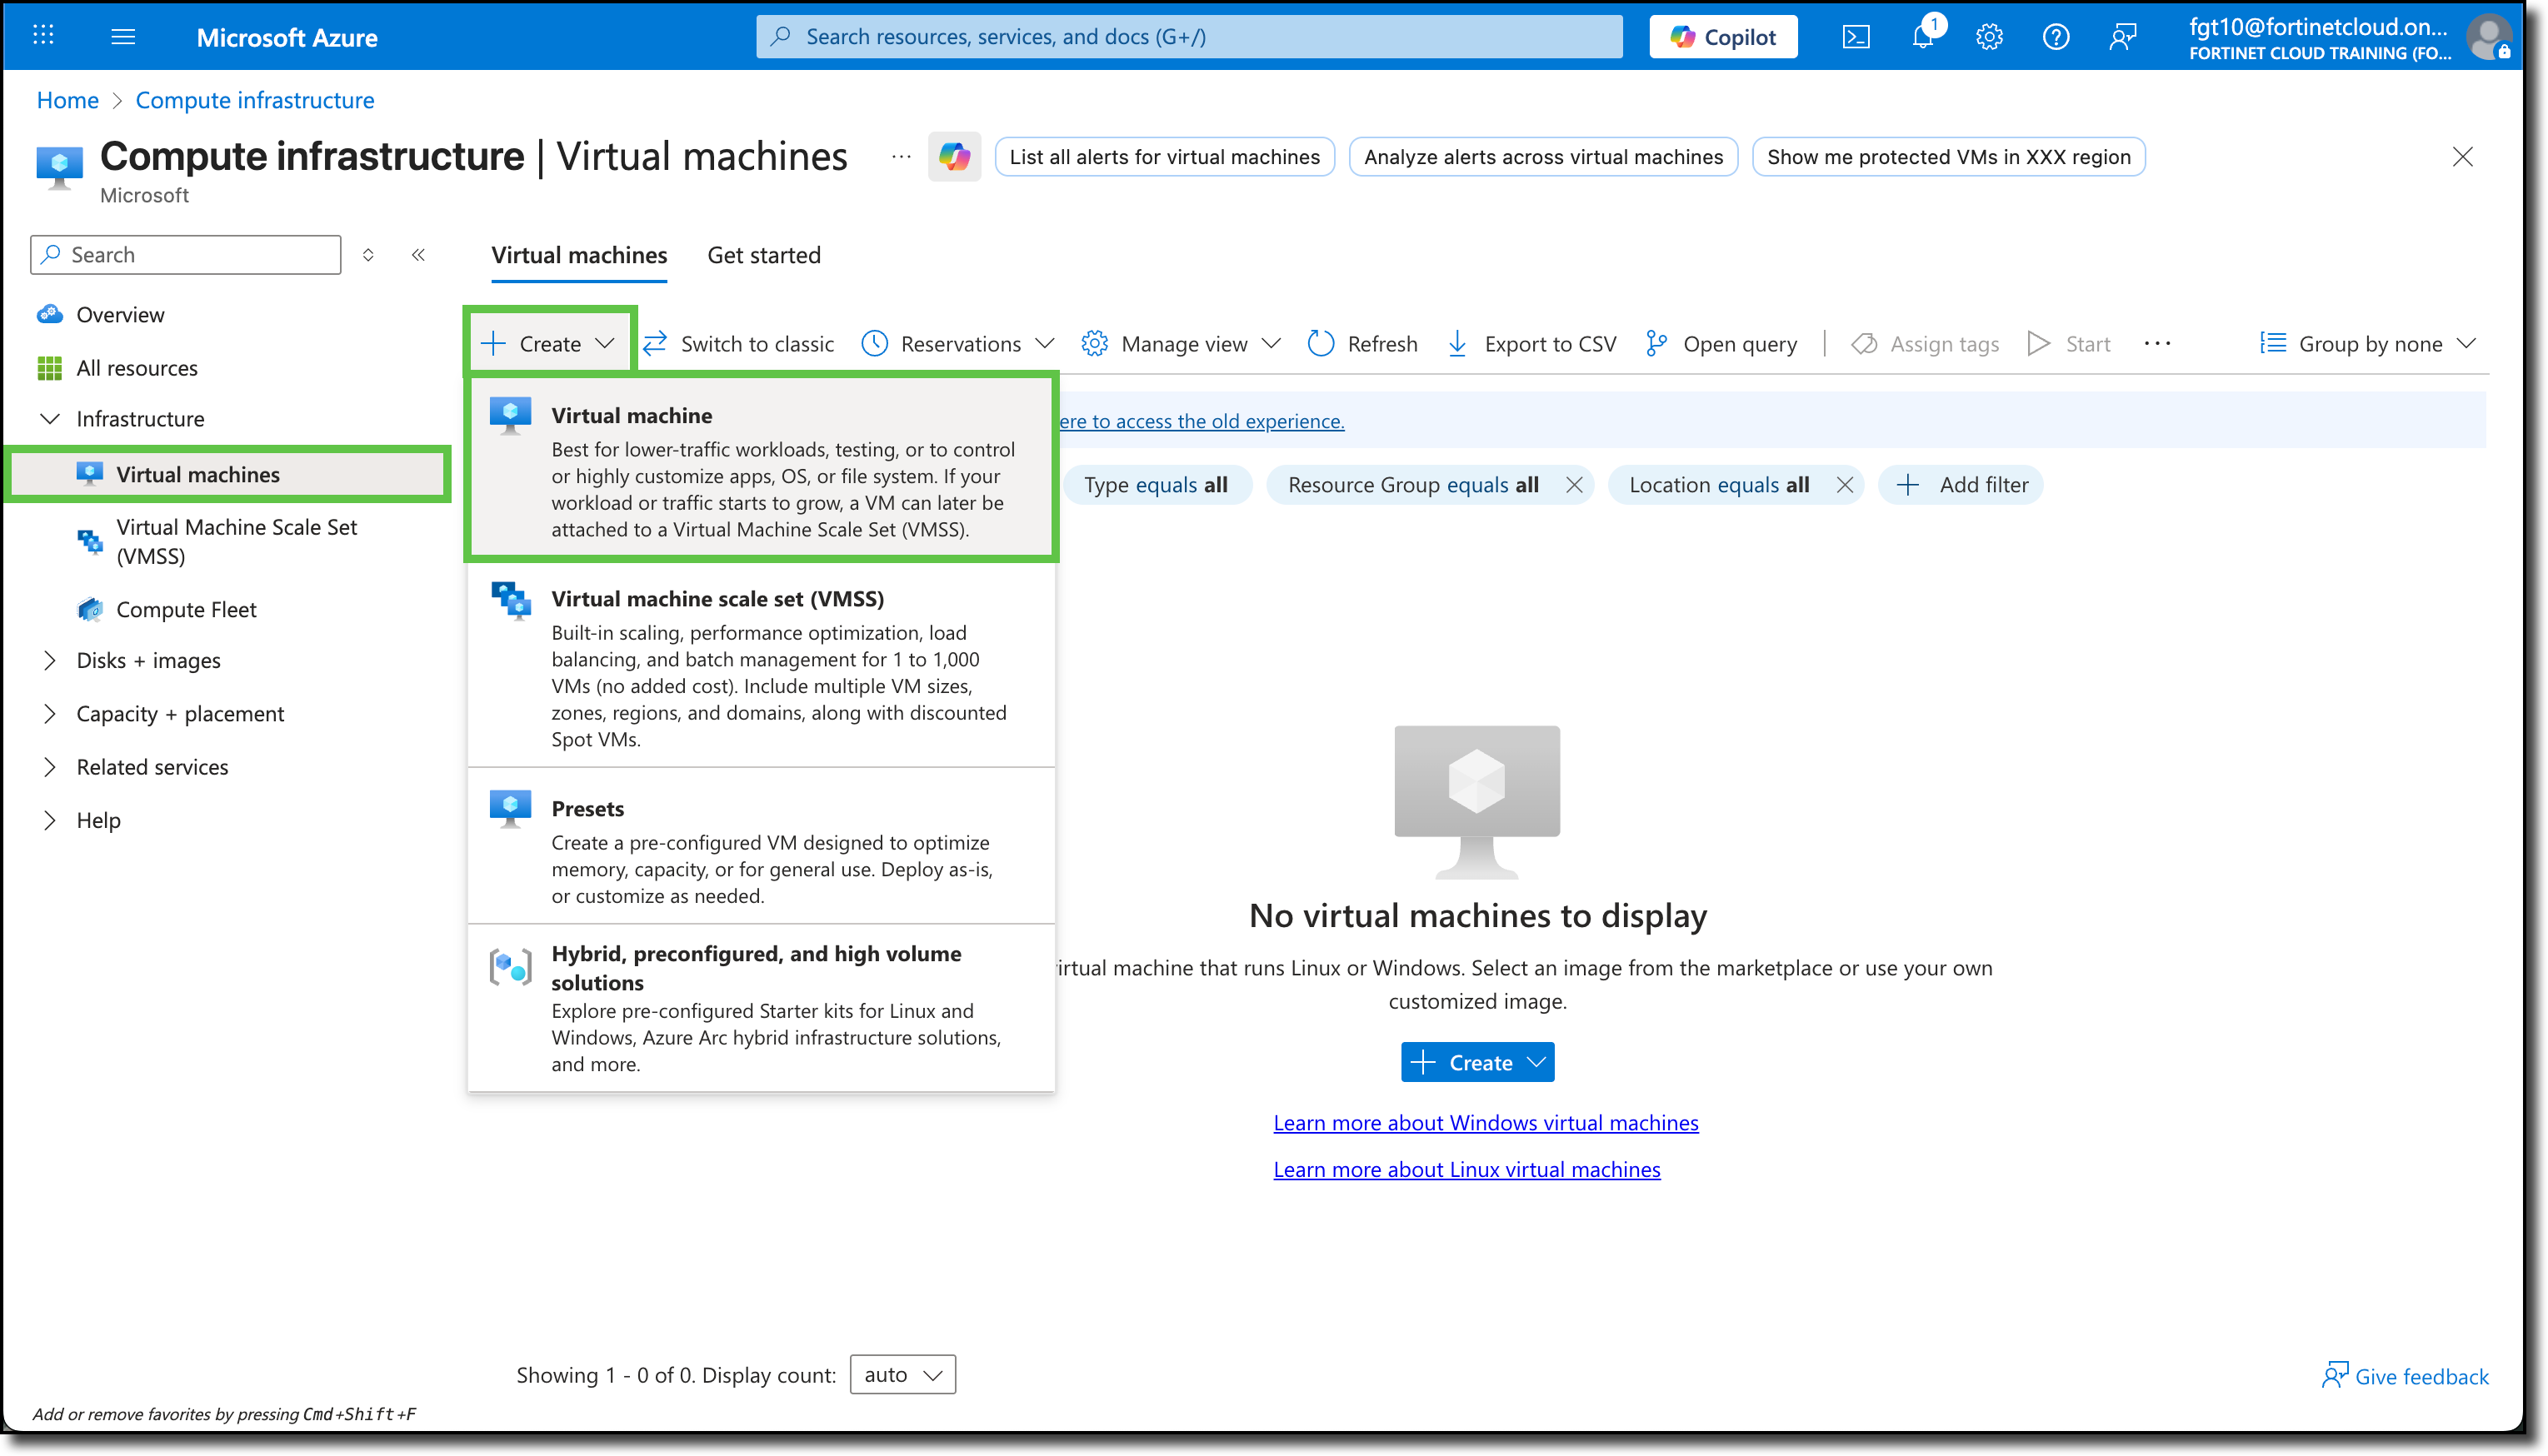Open the Copilot assistant
The height and width of the screenshot is (1456, 2548).
coord(1722,36)
